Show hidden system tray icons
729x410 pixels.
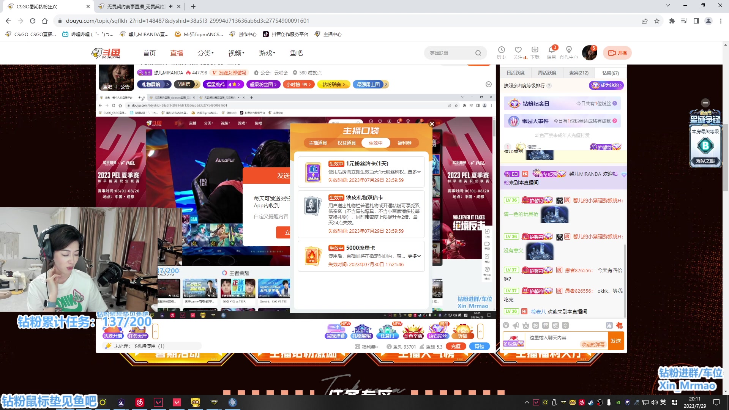(527, 402)
